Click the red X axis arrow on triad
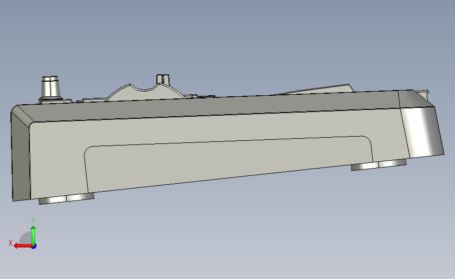This screenshot has width=455, height=279. pos(23,246)
